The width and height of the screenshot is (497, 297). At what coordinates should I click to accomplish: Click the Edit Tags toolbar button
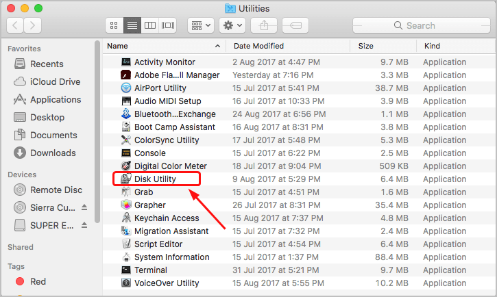coord(295,25)
